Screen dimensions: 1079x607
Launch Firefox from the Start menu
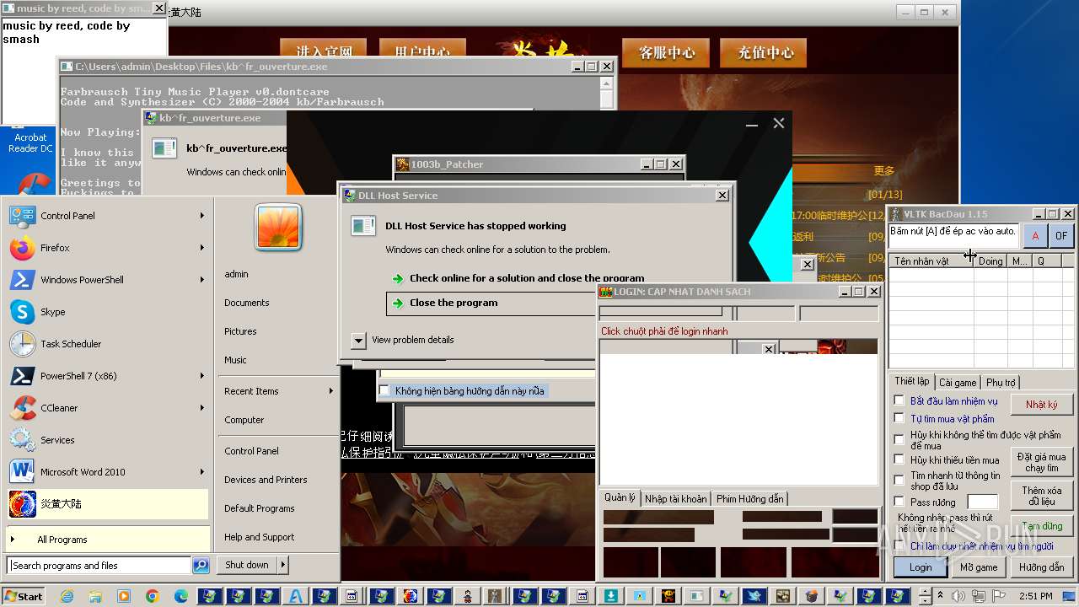107,248
